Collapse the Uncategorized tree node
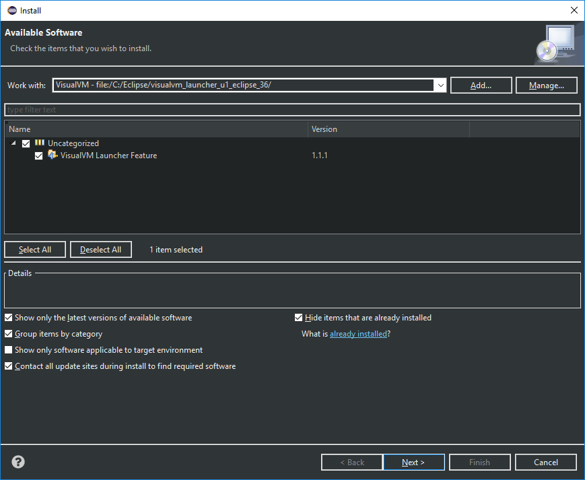This screenshot has width=585, height=480. 14,143
